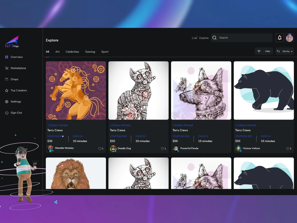Click the search magnifier icon
297x223 pixels.
click(214, 38)
